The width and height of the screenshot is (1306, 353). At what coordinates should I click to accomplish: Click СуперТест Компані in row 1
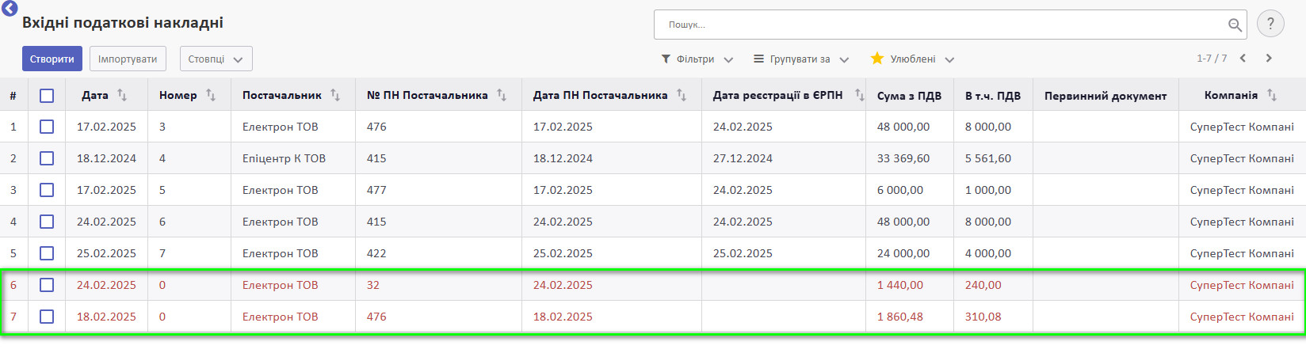coord(1242,127)
